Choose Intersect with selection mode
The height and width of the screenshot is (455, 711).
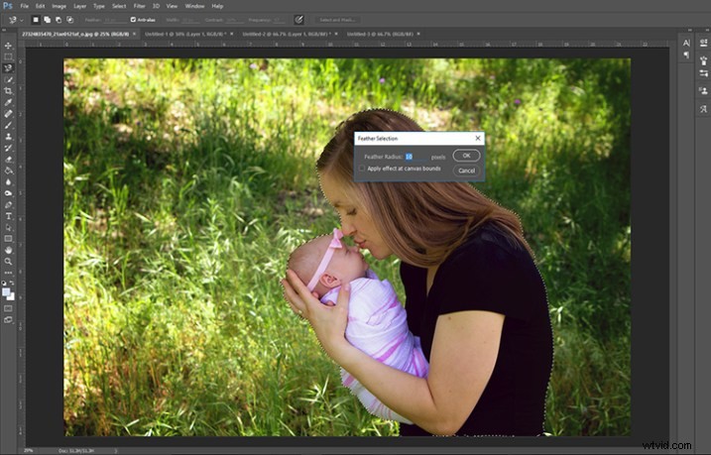click(x=69, y=20)
